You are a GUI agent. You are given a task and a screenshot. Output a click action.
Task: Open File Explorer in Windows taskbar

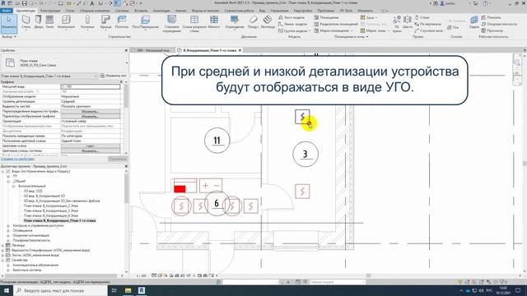pyautogui.click(x=128, y=290)
